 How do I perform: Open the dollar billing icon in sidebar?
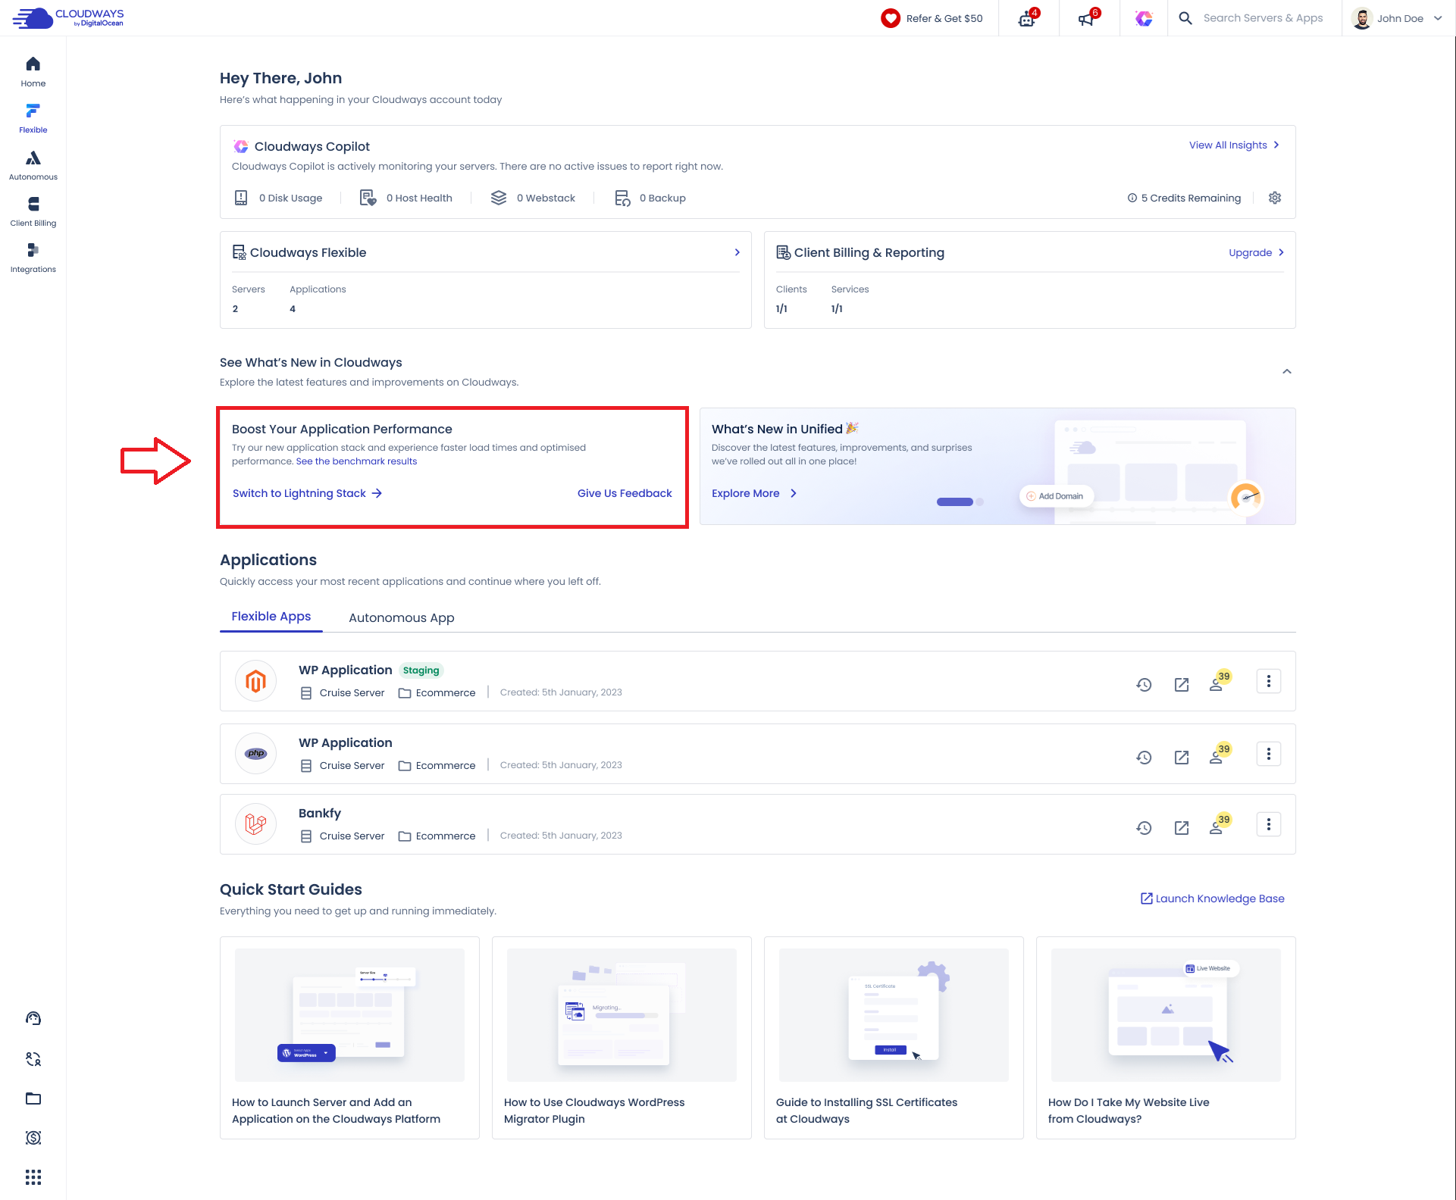point(33,1138)
